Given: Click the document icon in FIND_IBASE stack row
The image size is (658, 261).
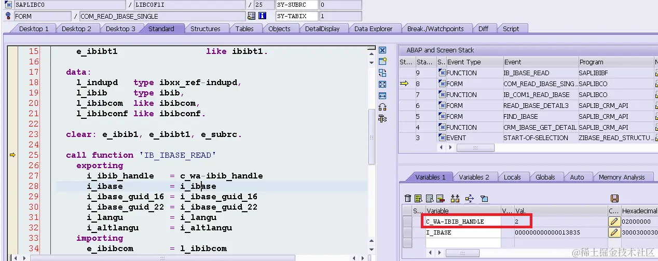Looking at the screenshot, I should [442, 116].
